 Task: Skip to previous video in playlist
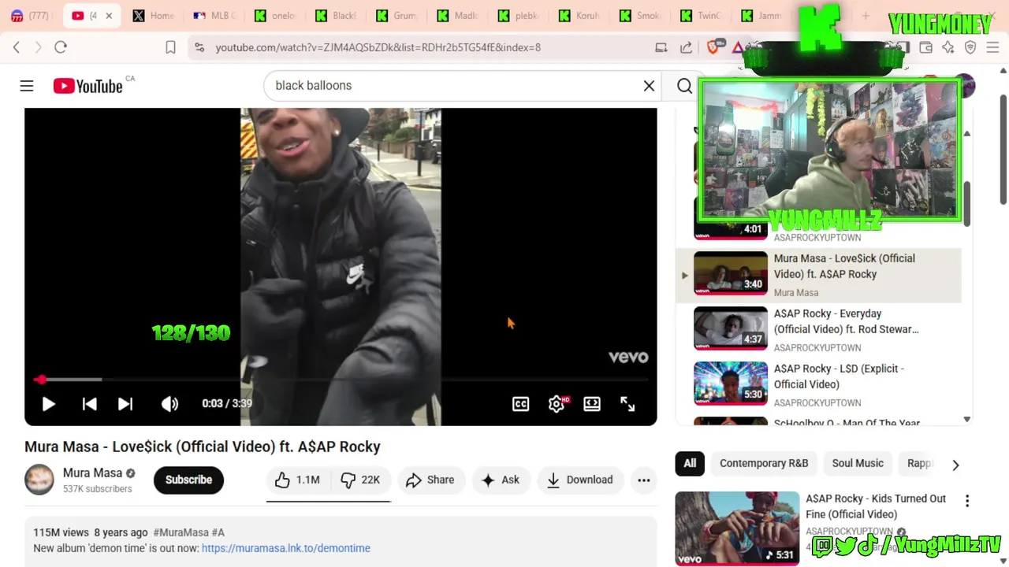click(x=89, y=404)
